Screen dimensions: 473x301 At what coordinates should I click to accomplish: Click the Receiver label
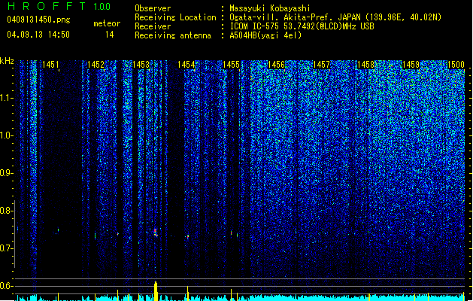(153, 26)
